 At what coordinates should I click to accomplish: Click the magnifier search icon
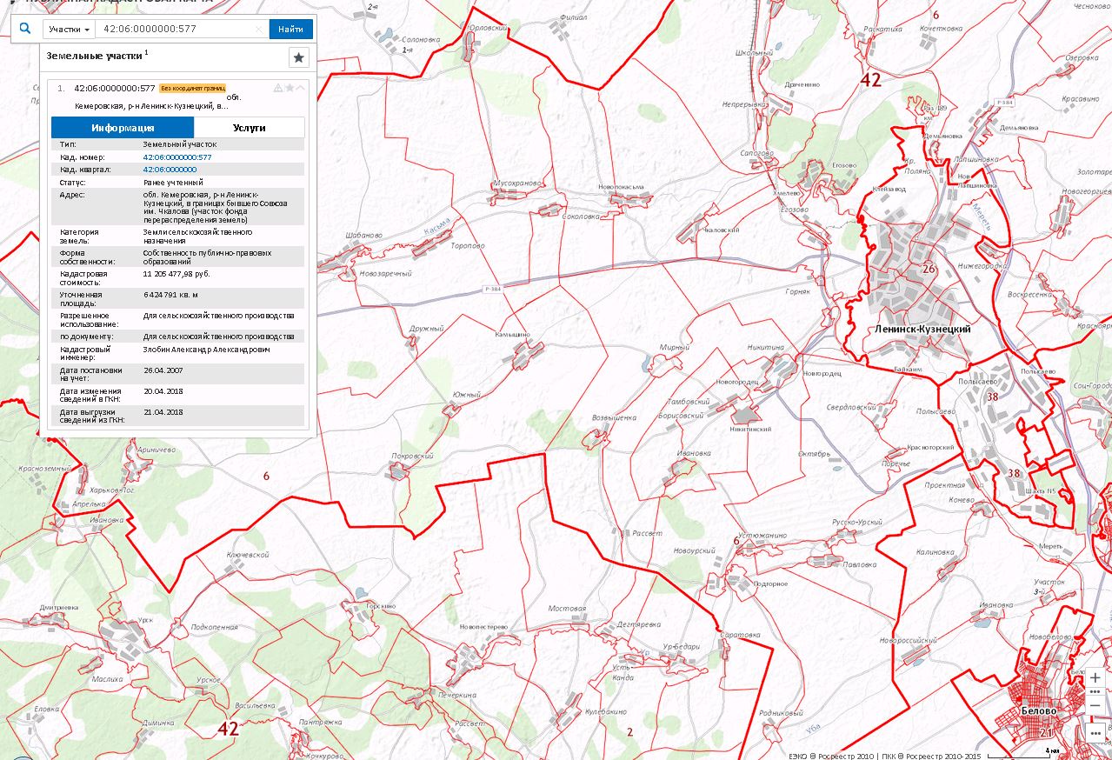25,29
